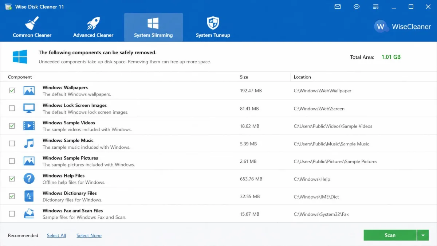Click the Wise Disk Cleaner app icon in title bar

8,7
